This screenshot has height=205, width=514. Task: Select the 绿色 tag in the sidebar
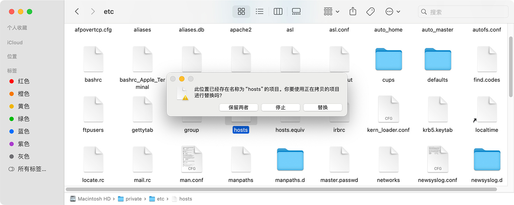coord(23,119)
